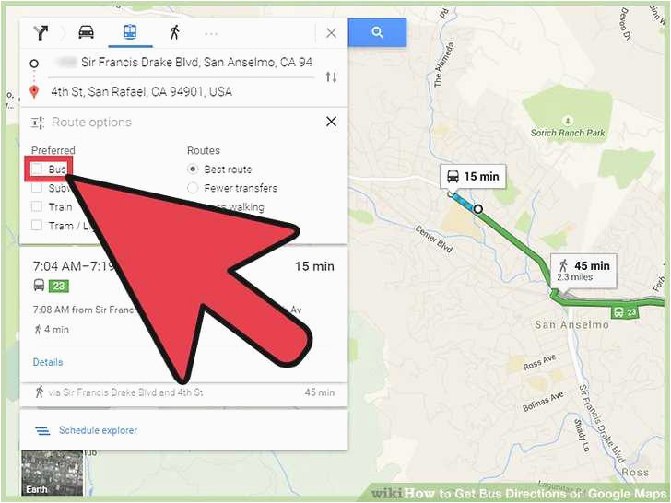The image size is (671, 503).
Task: Click the blue search magnifier button
Action: (x=377, y=32)
